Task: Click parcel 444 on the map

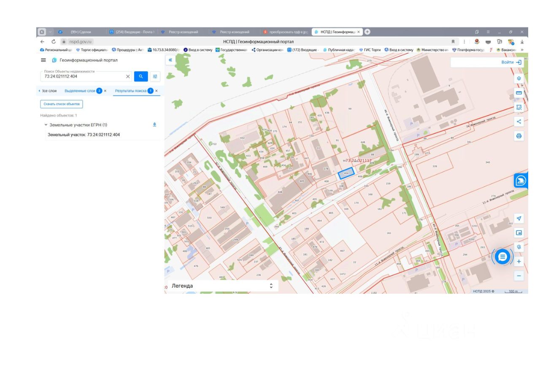Action: (280, 192)
